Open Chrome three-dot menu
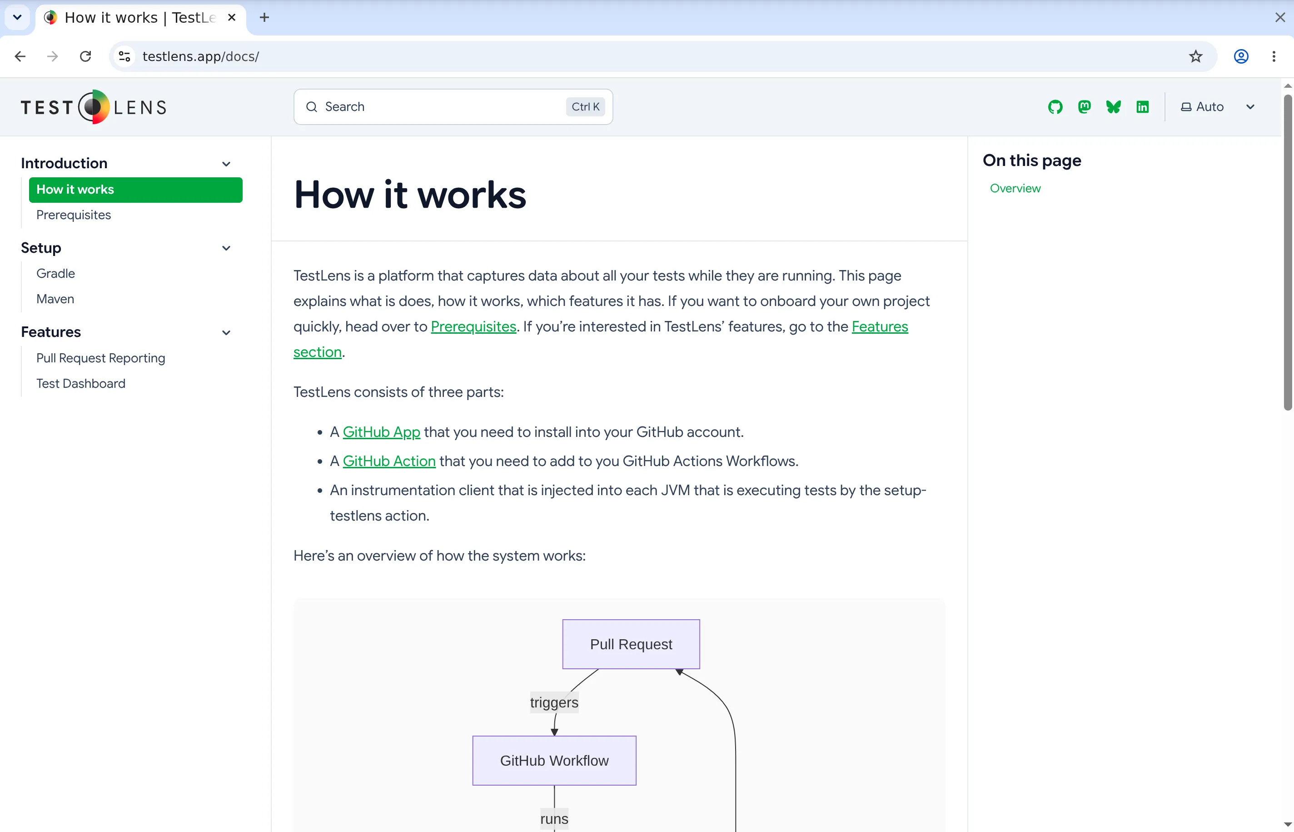The image size is (1294, 832). [x=1274, y=56]
